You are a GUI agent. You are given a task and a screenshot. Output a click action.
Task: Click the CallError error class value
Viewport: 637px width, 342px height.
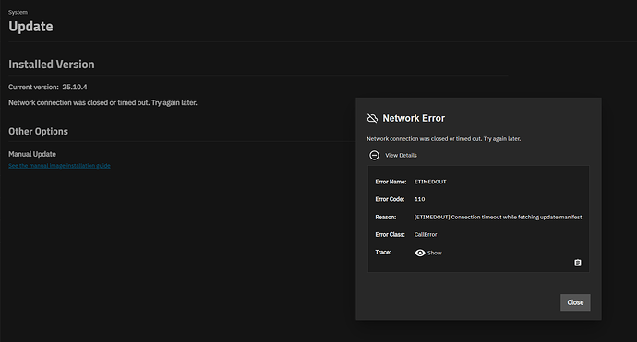[x=426, y=234]
